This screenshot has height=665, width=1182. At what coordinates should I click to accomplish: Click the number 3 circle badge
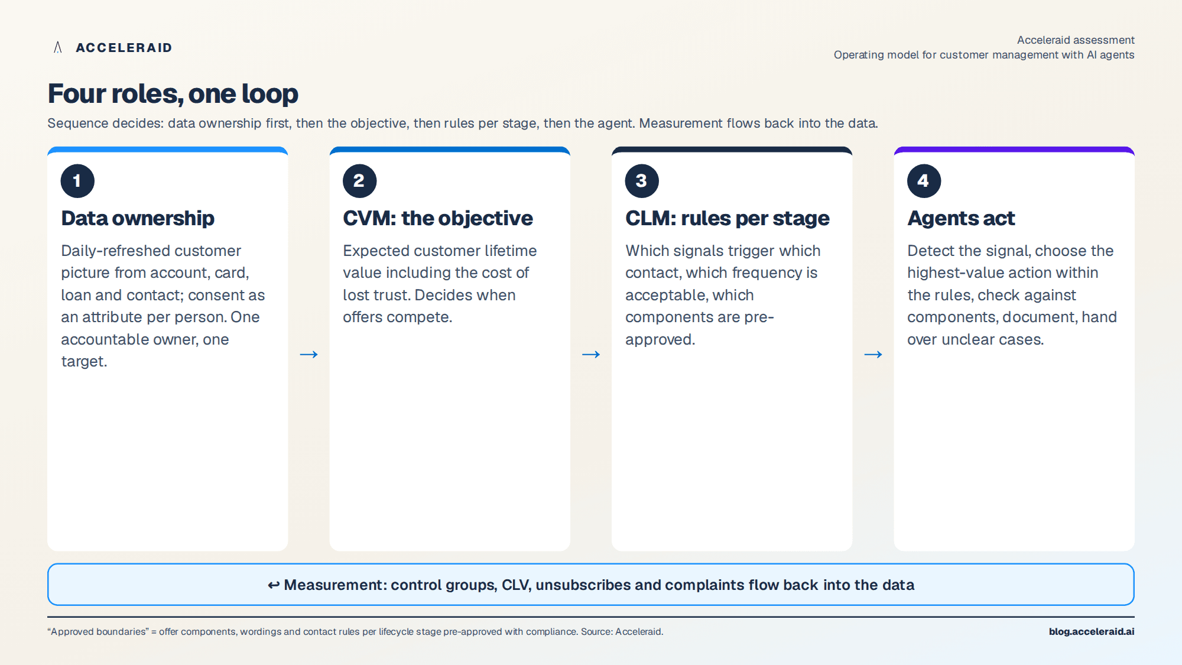[642, 181]
